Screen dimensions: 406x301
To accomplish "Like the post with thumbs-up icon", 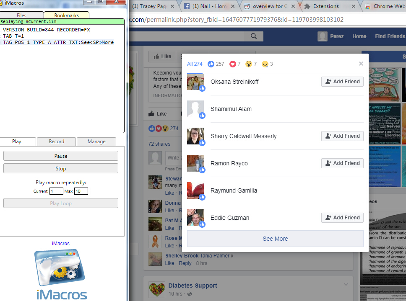I will [x=157, y=114].
